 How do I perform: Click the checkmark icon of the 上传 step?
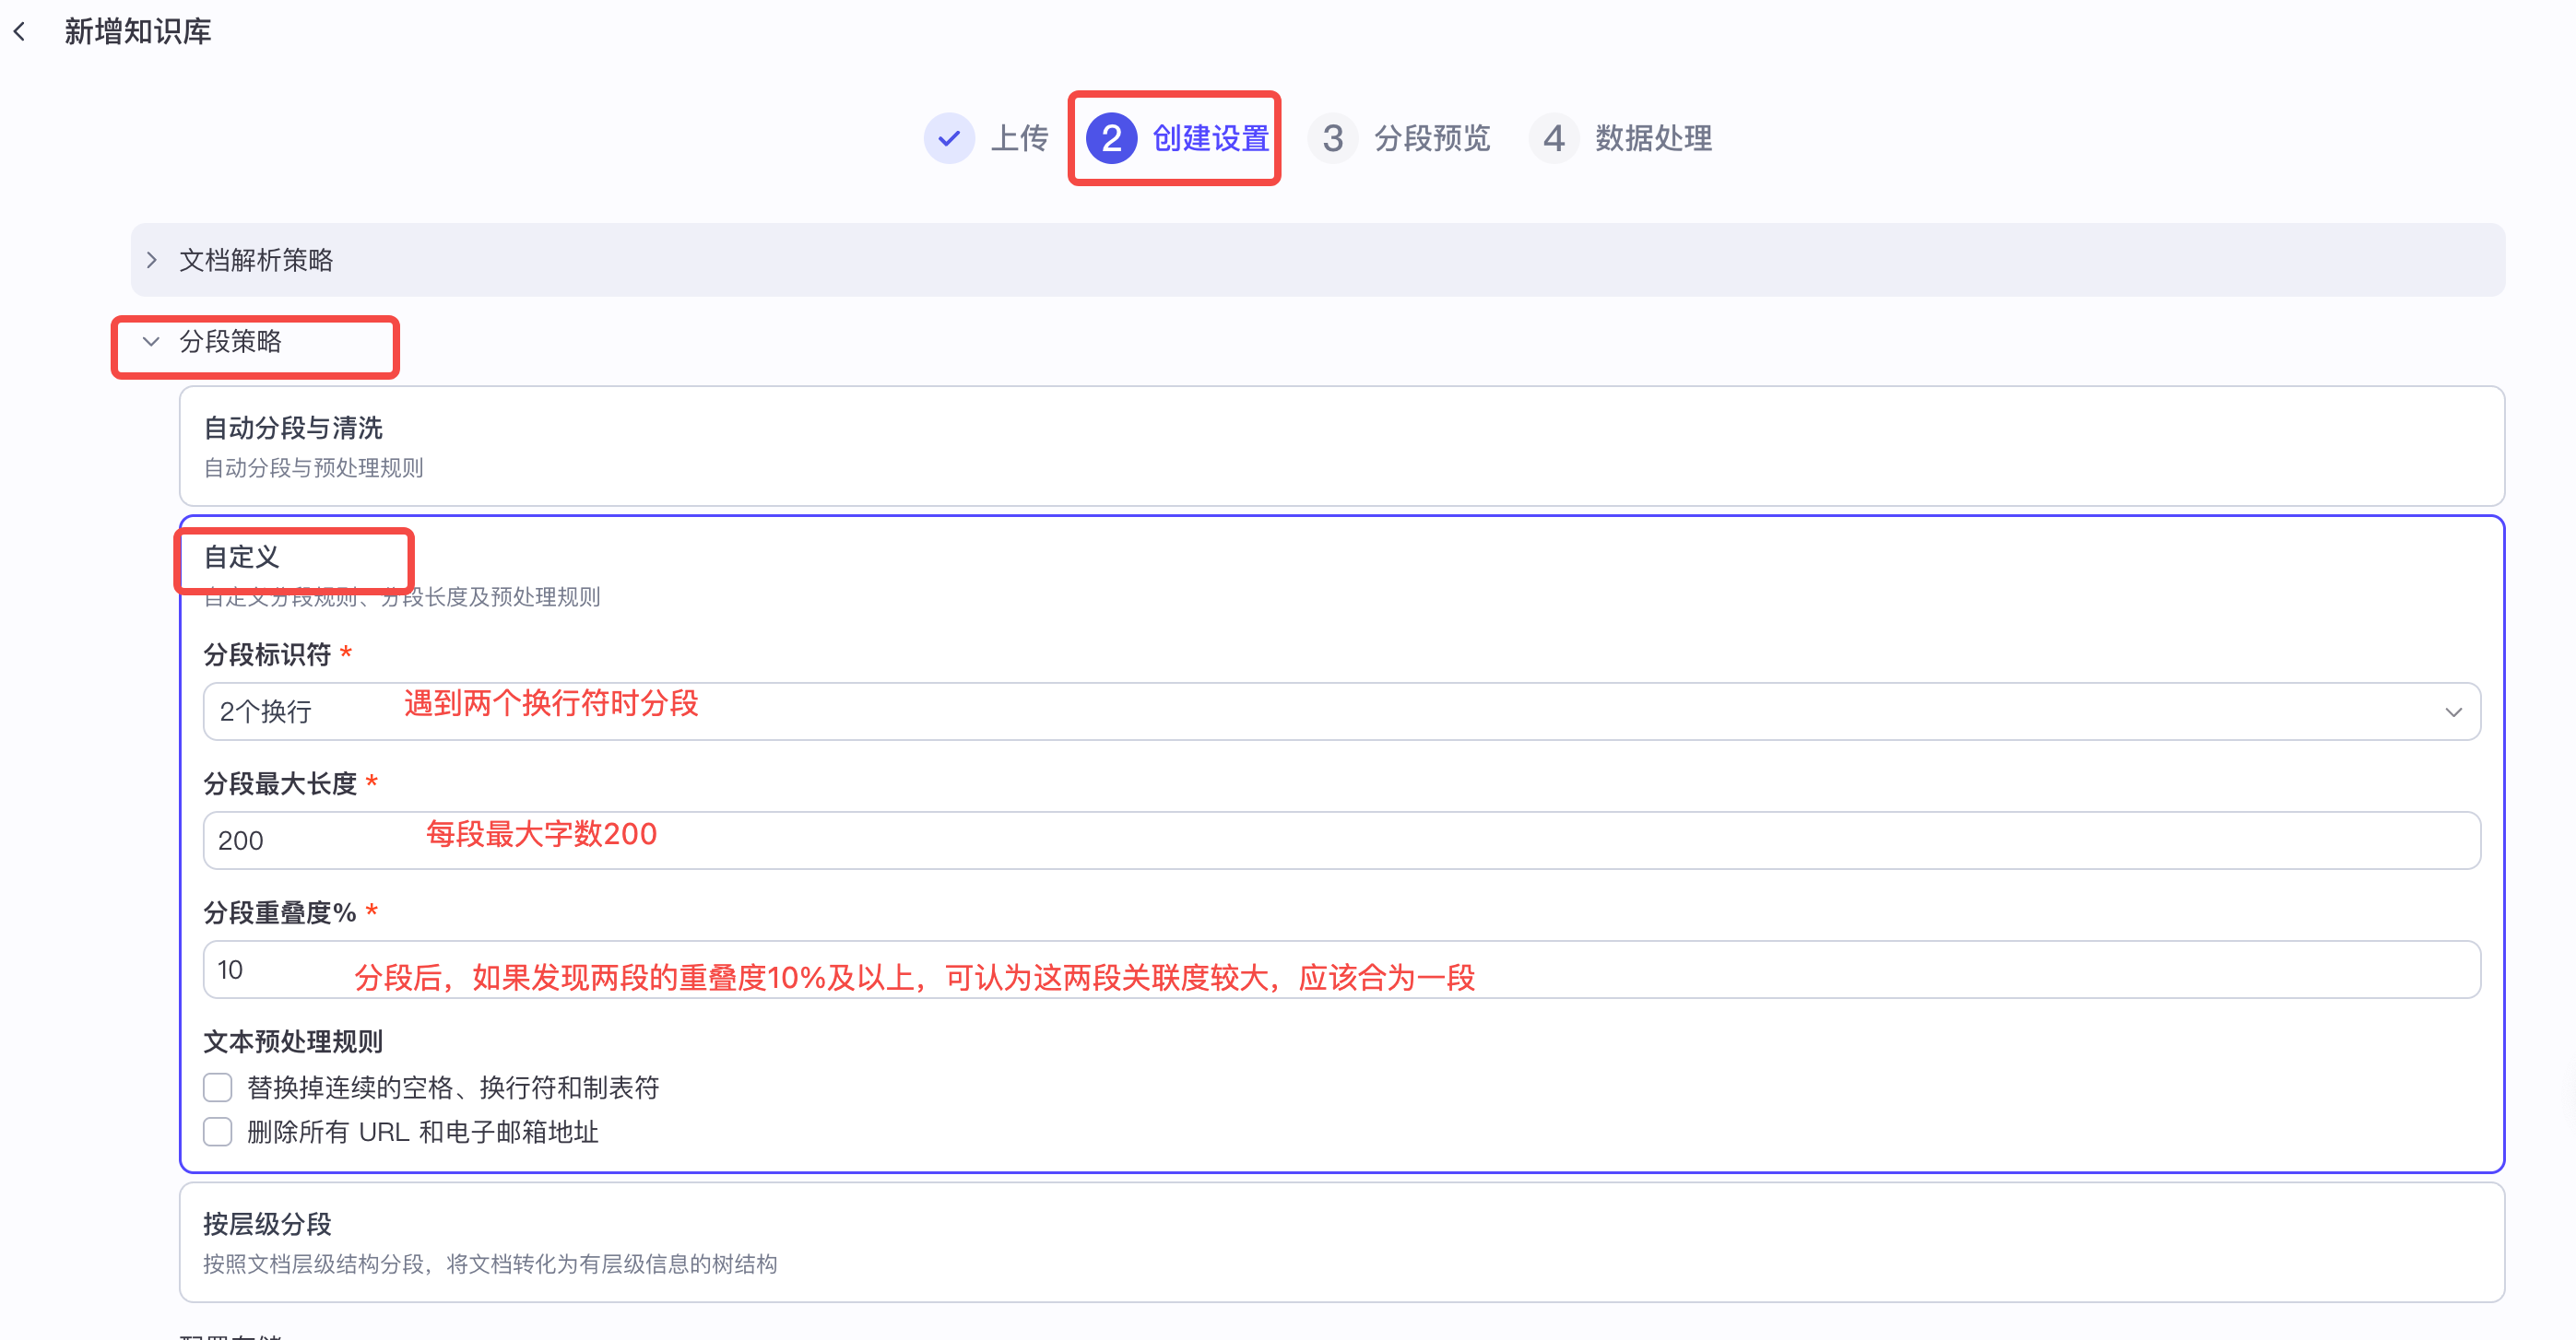pos(948,138)
